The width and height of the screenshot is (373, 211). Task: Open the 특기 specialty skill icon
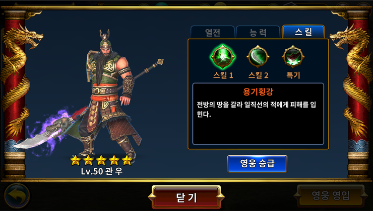click(293, 57)
